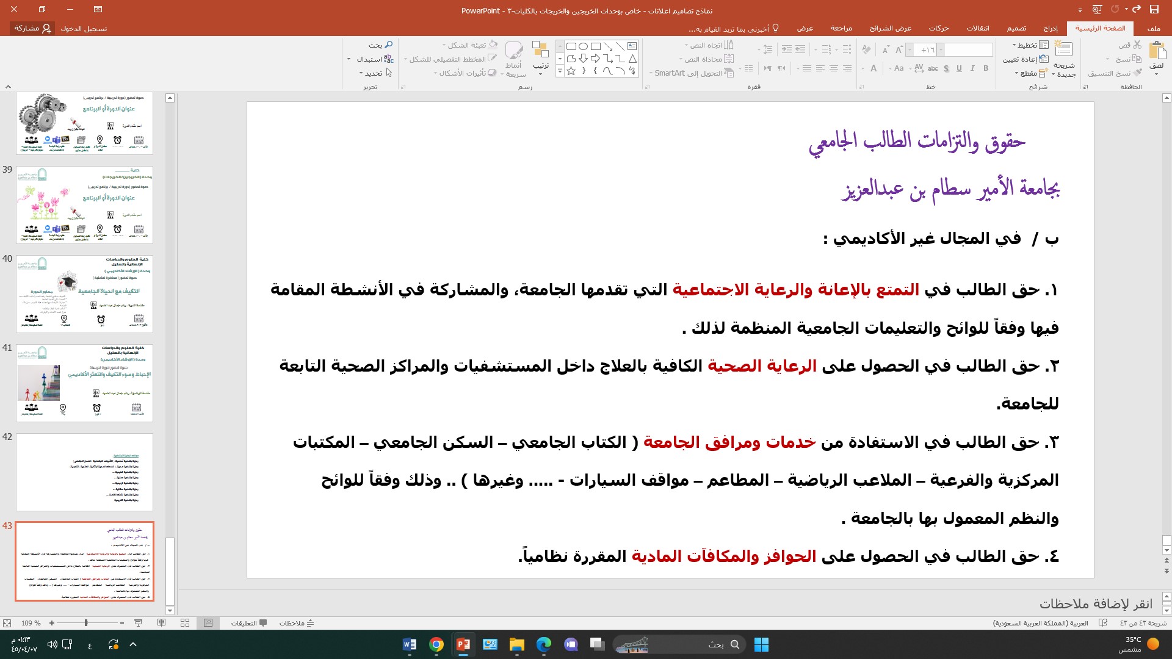1172x659 pixels.
Task: Open Select (تحديد) dropdown
Action: 376,73
